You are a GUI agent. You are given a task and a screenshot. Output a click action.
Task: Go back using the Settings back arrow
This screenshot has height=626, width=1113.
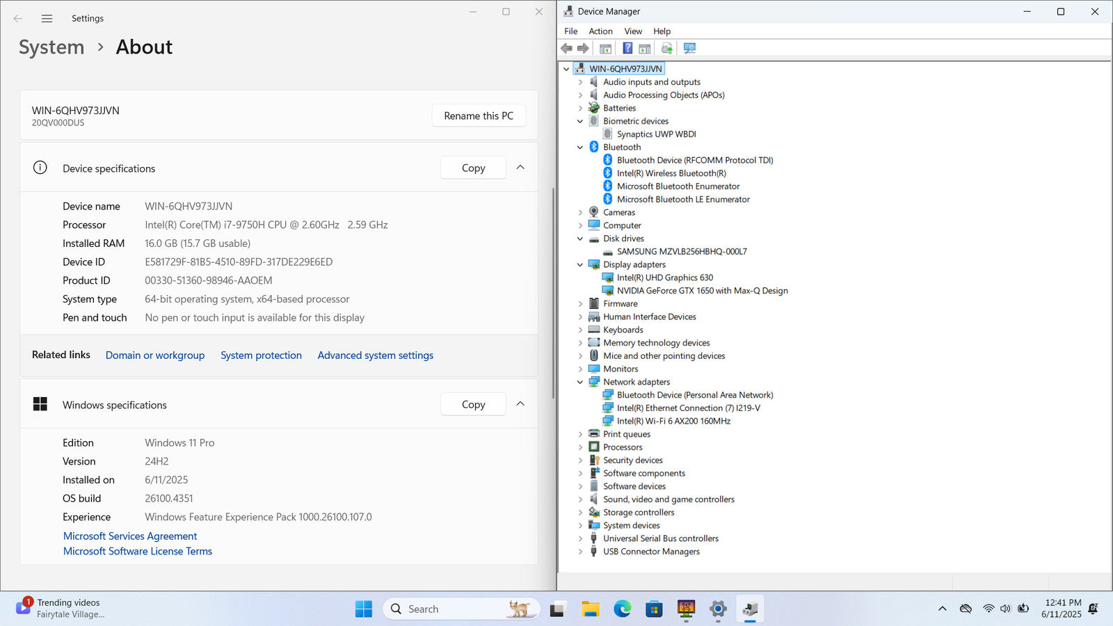pos(18,19)
